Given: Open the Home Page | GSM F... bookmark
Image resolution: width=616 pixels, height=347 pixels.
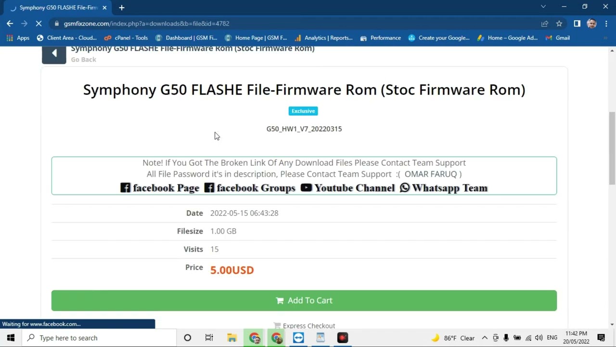Looking at the screenshot, I should coord(256,38).
